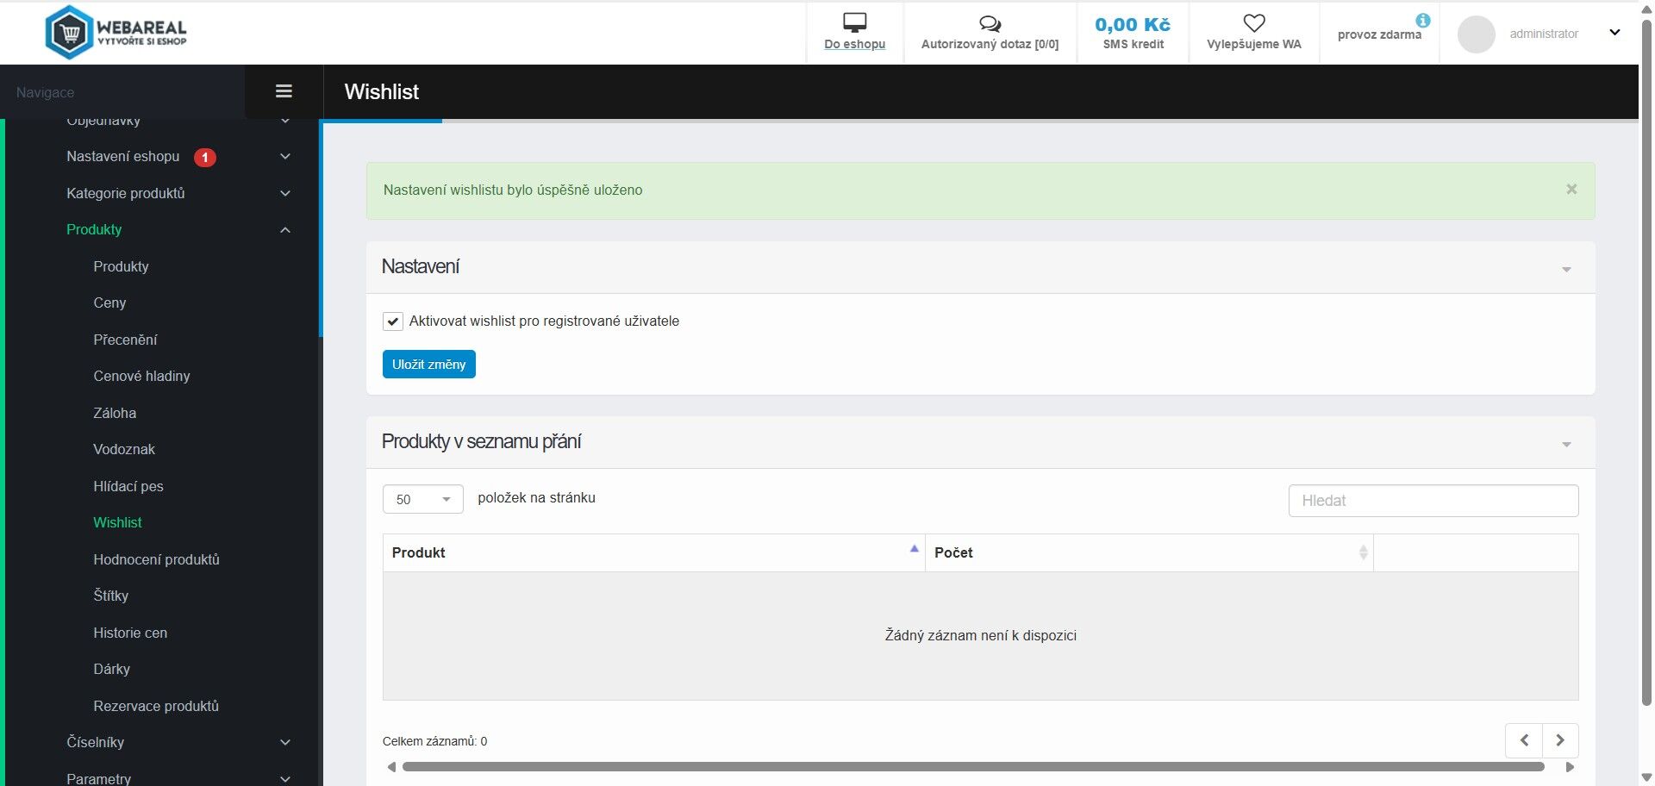Image resolution: width=1655 pixels, height=786 pixels.
Task: Expand Parametry menu section
Action: point(285,778)
